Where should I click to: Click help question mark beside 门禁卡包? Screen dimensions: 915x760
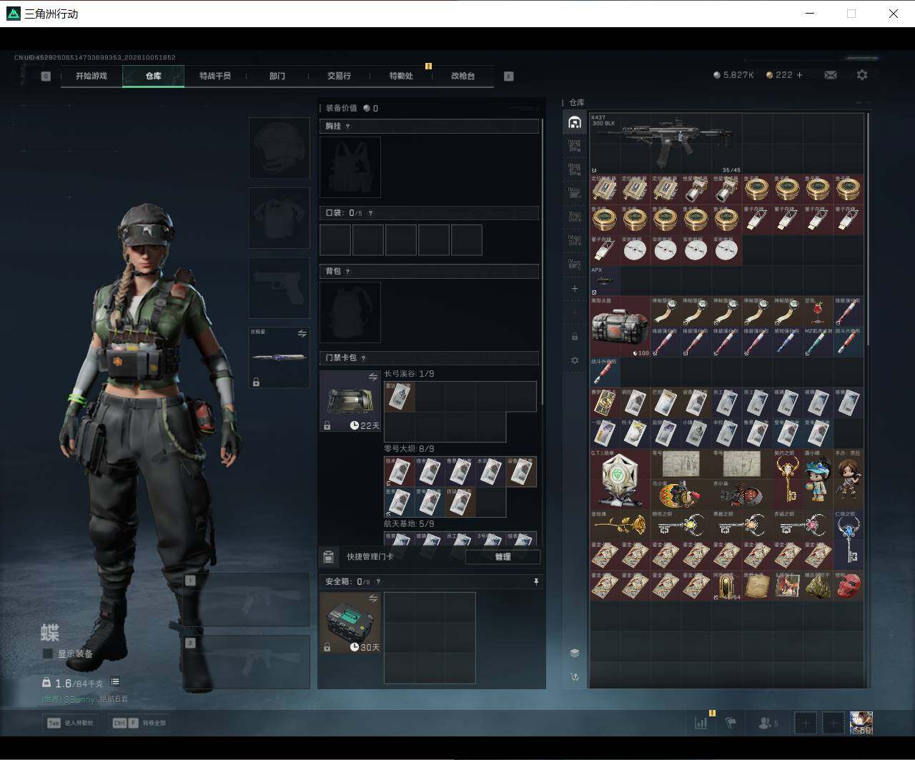pyautogui.click(x=364, y=358)
